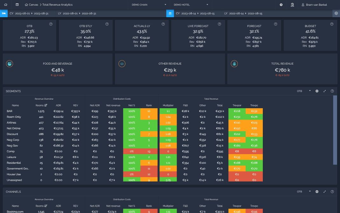Click the green Net % cell for BAR
Screen dimensions: 340x213
[x=132, y=111]
